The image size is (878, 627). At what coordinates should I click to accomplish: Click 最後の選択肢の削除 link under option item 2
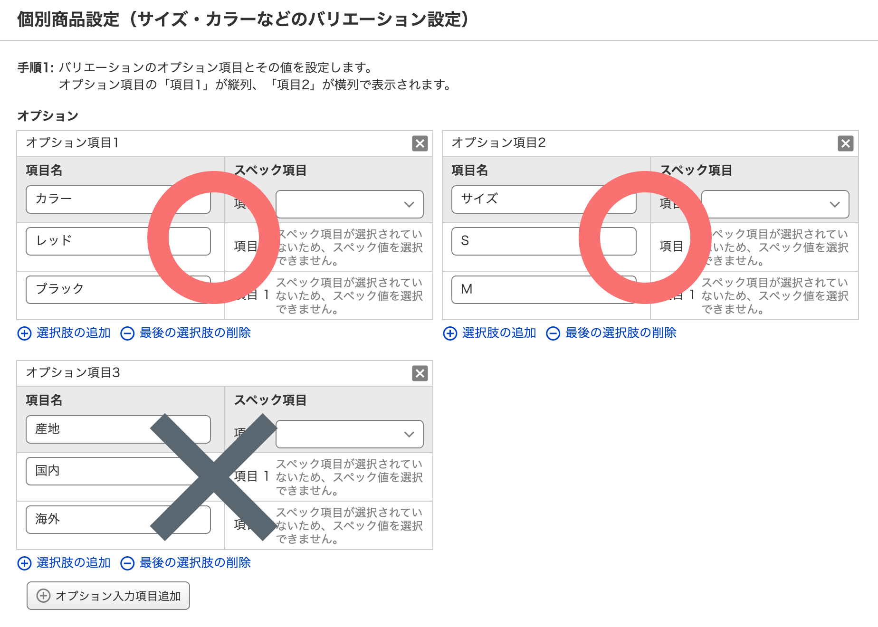621,333
